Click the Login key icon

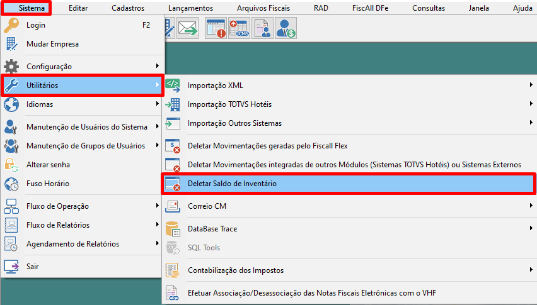point(11,25)
